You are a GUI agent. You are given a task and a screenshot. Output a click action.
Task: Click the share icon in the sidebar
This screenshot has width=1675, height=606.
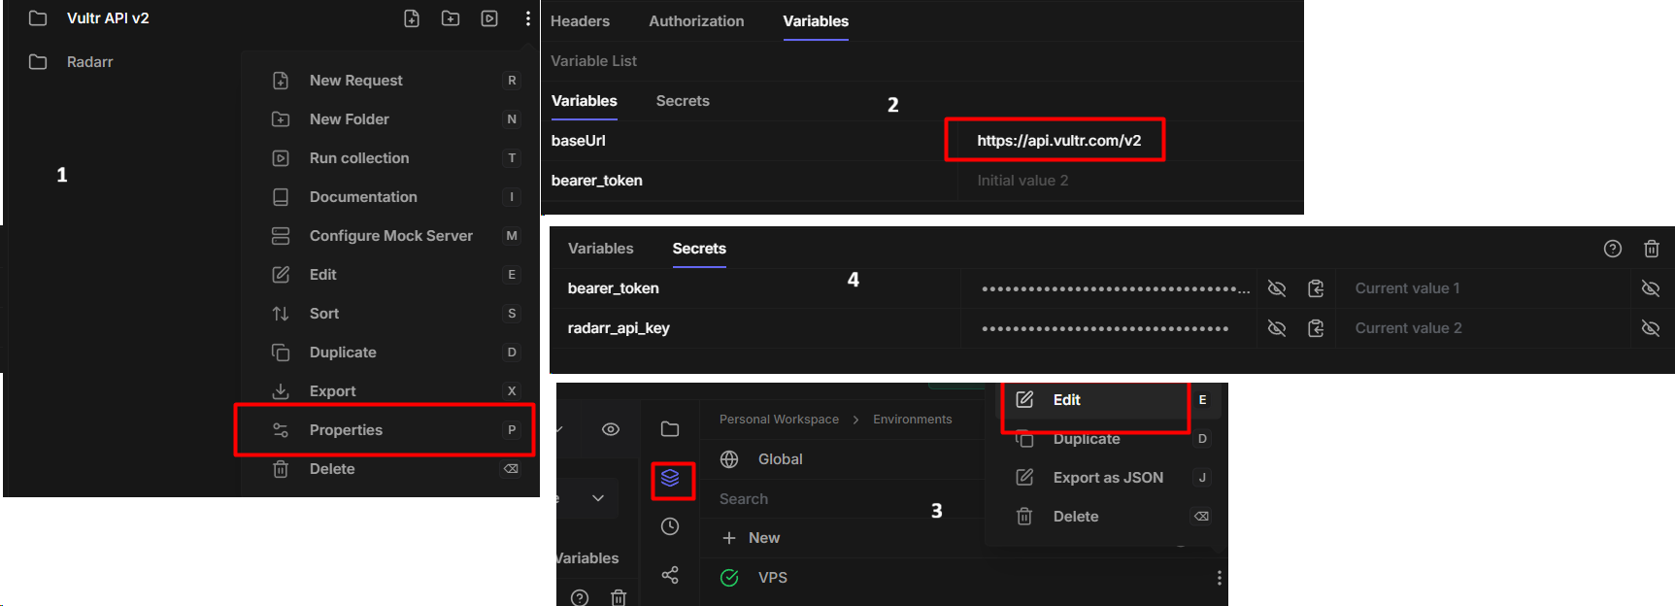pyautogui.click(x=670, y=575)
